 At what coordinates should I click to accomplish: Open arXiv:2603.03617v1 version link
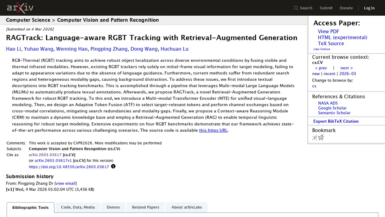tap(53, 161)
